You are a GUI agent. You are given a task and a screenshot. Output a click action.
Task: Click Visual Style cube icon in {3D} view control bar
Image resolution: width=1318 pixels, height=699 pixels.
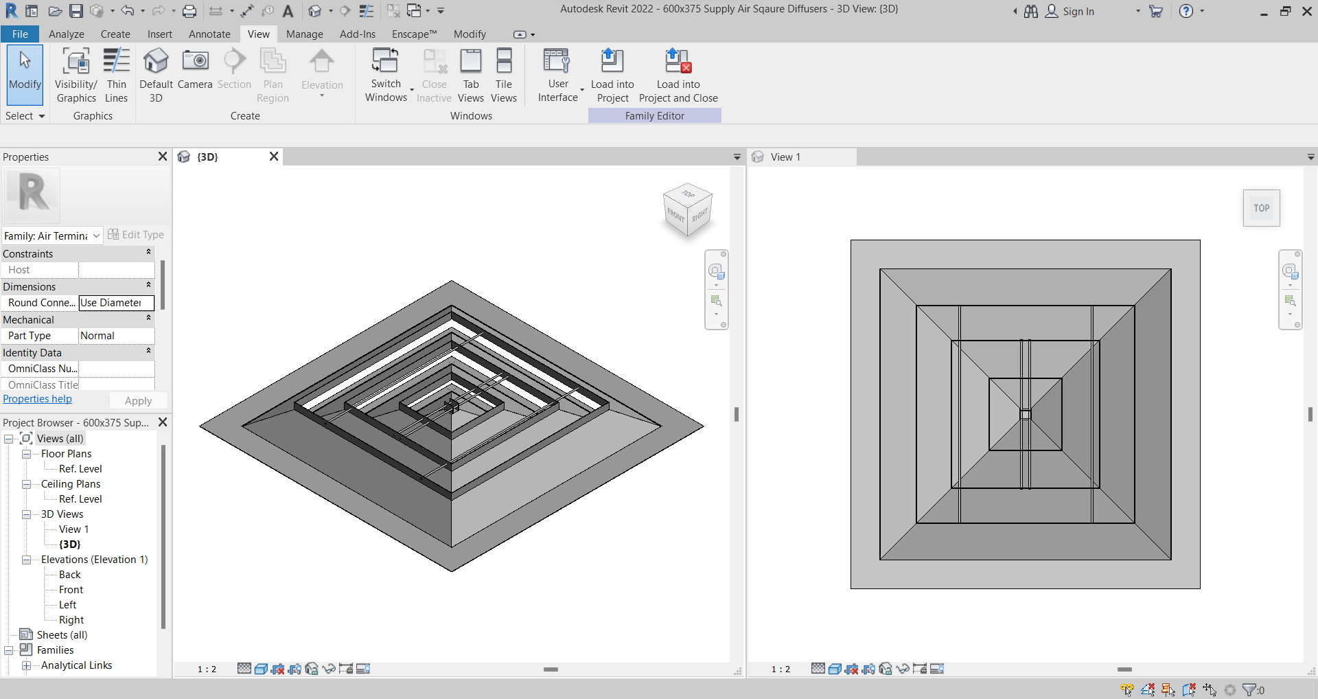click(x=261, y=669)
